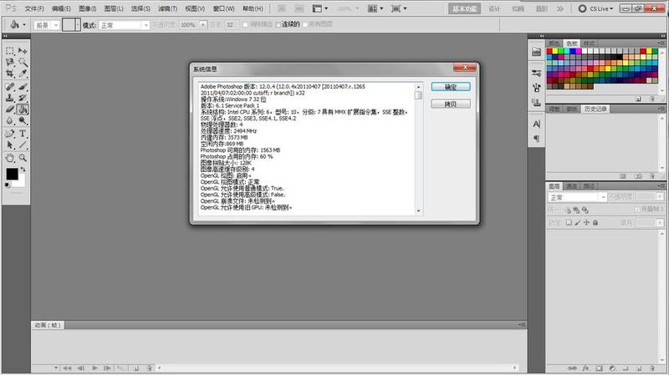Viewport: 669px width, 375px height.
Task: Select the Blur tool
Action: [x=10, y=121]
